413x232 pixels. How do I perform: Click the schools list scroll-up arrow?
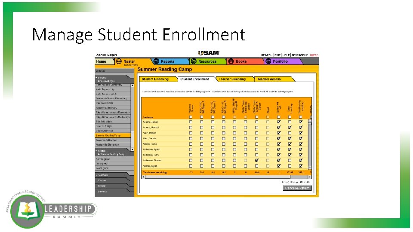(132, 85)
